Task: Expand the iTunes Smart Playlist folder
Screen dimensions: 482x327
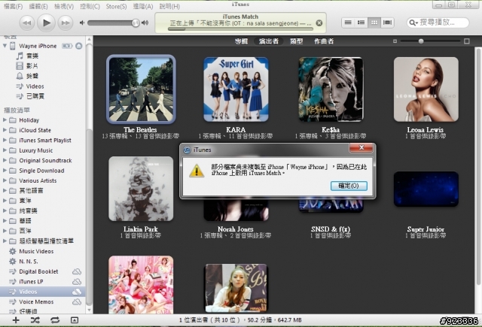Action: pyautogui.click(x=5, y=140)
